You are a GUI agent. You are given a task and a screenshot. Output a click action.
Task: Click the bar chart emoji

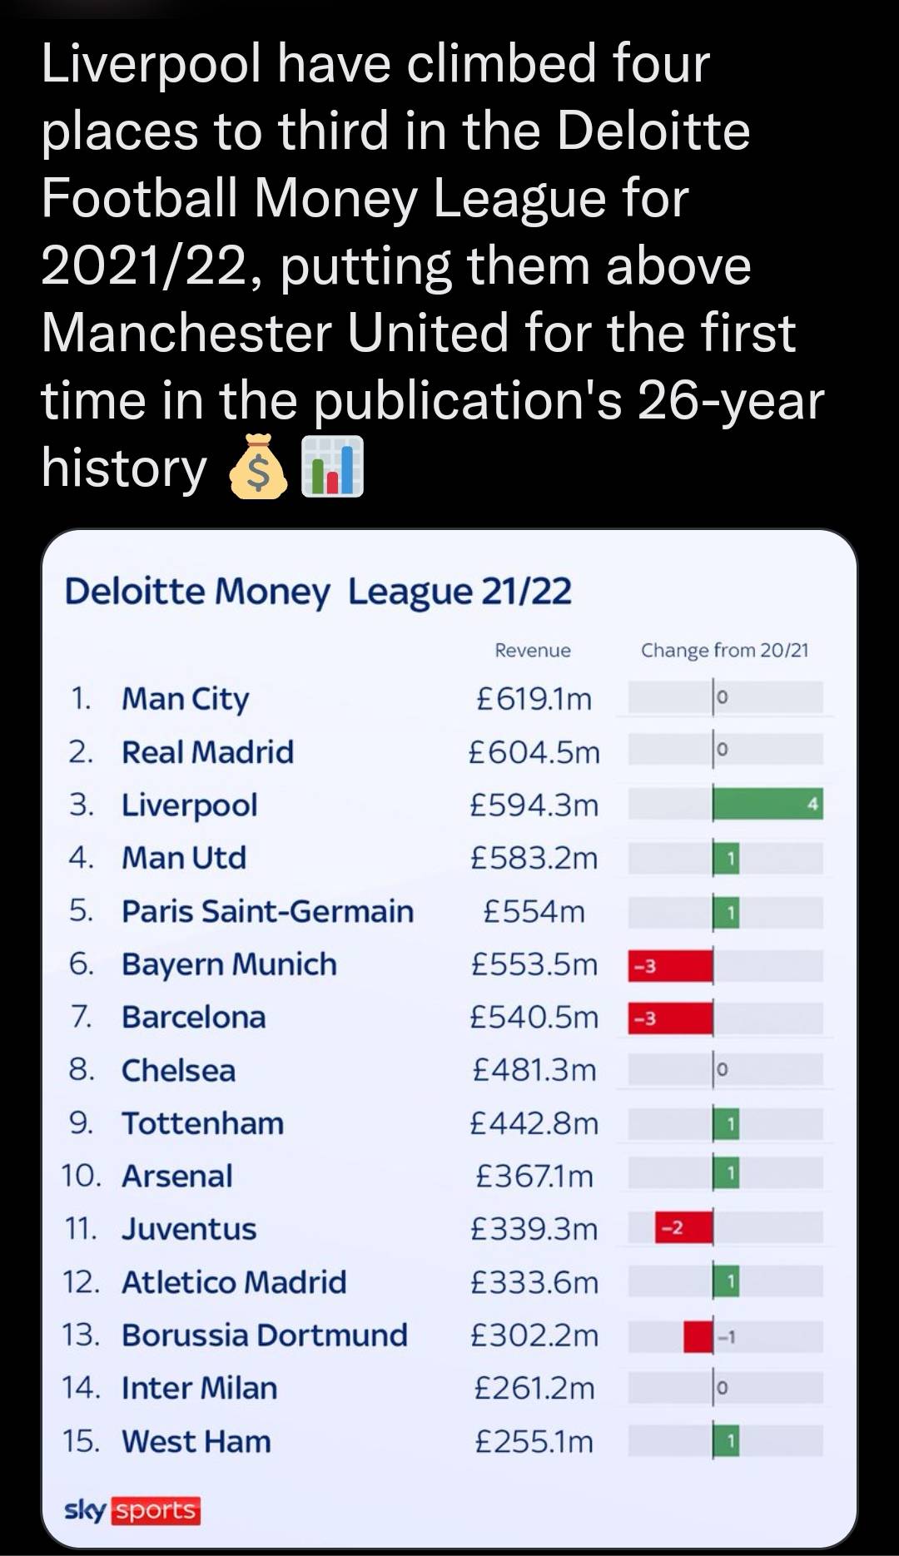[x=332, y=467]
